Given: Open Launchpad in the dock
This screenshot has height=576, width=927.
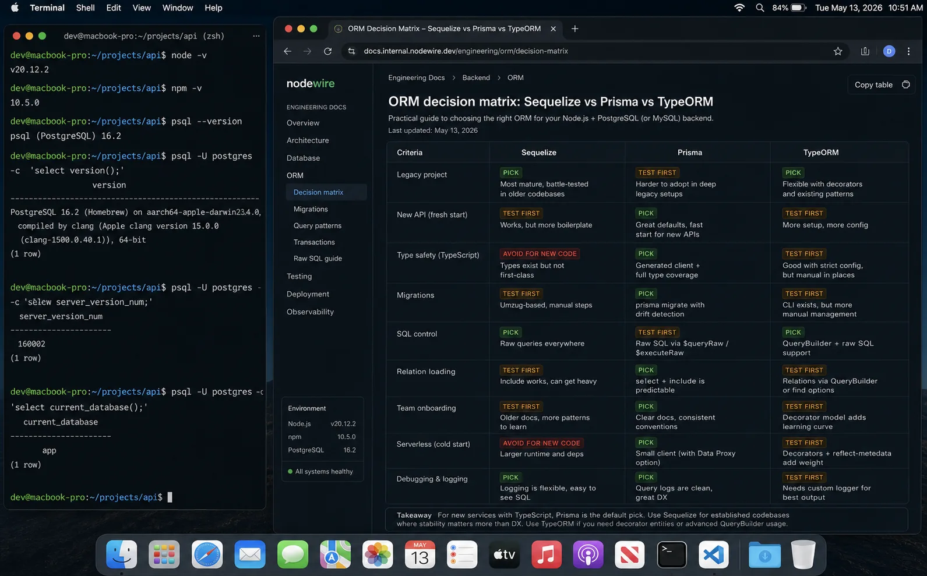Looking at the screenshot, I should coord(164,554).
